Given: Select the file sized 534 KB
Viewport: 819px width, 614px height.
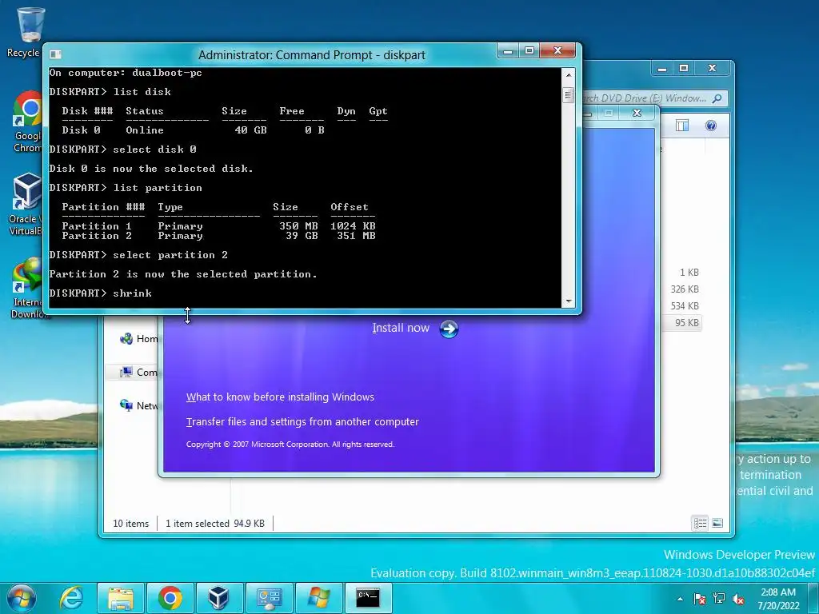Looking at the screenshot, I should pyautogui.click(x=685, y=306).
